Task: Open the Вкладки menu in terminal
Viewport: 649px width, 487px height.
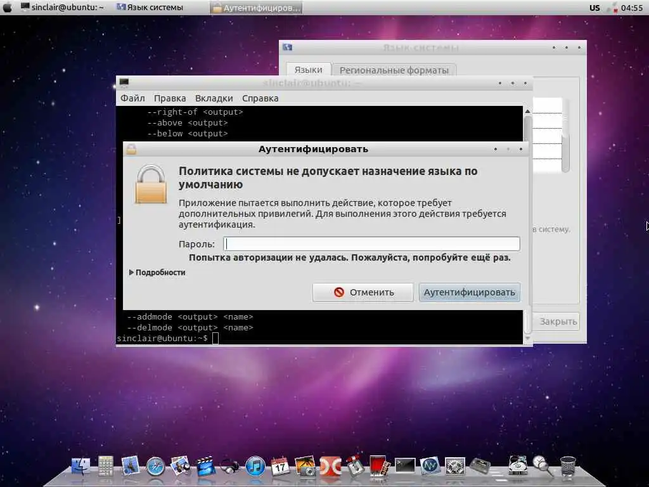Action: (214, 98)
